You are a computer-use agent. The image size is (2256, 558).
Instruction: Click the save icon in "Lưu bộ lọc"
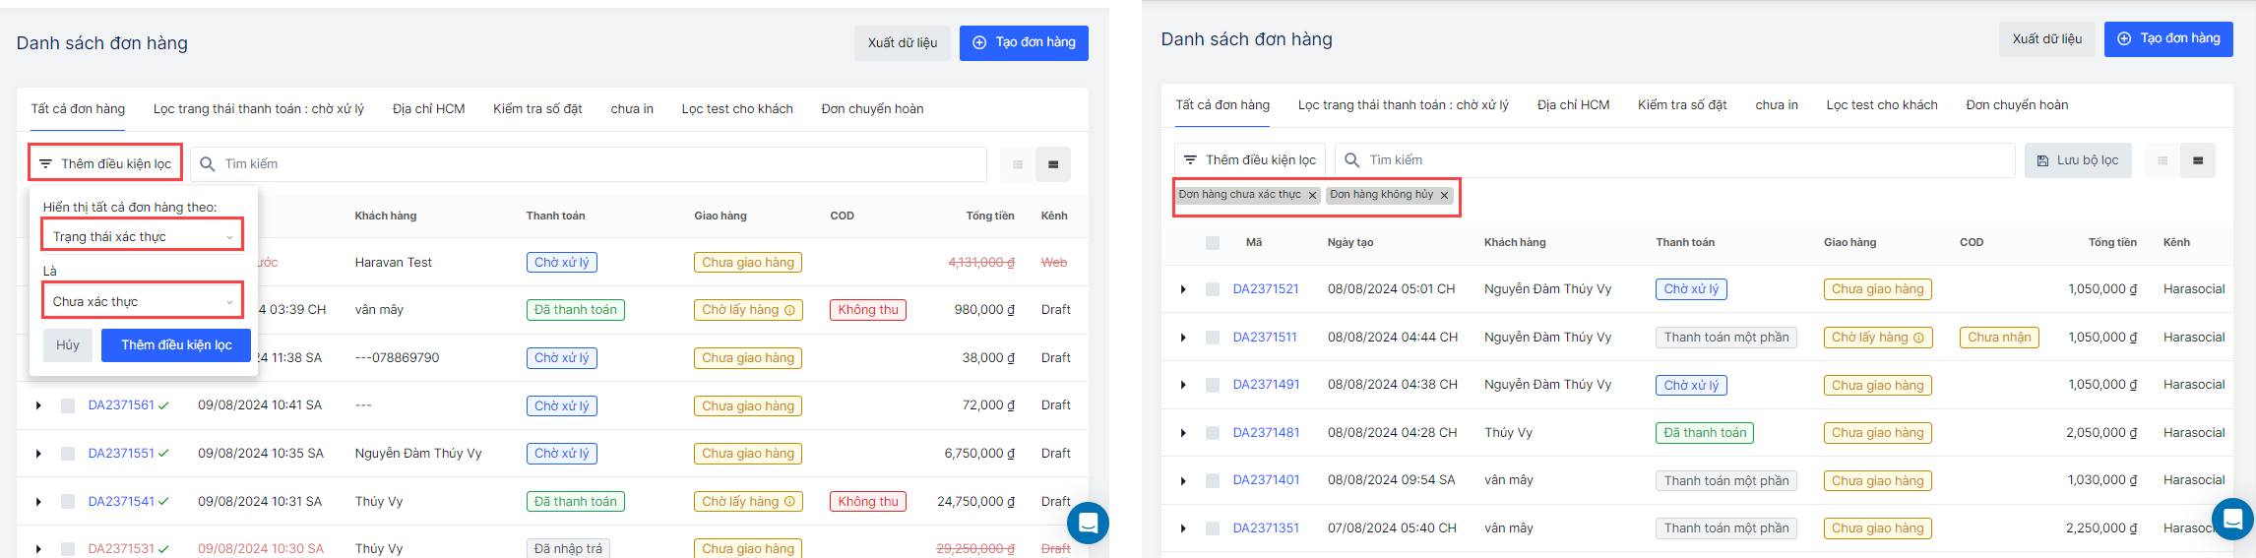click(x=2042, y=160)
